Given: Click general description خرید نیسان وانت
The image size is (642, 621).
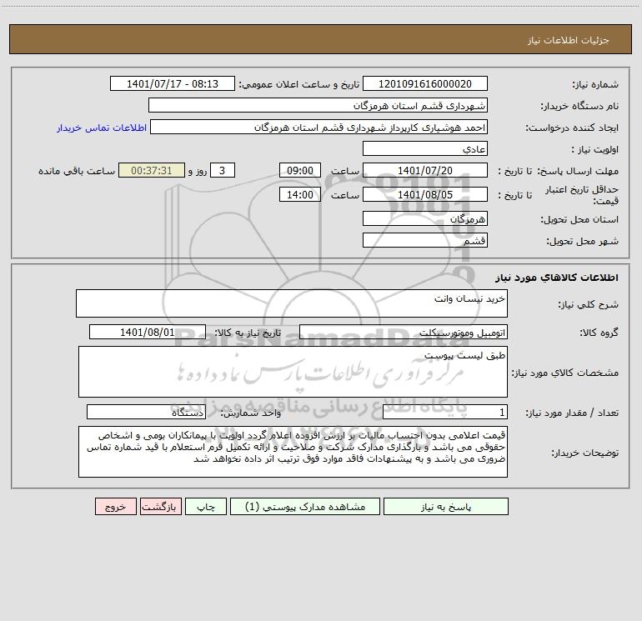Looking at the screenshot, I should click(292, 303).
